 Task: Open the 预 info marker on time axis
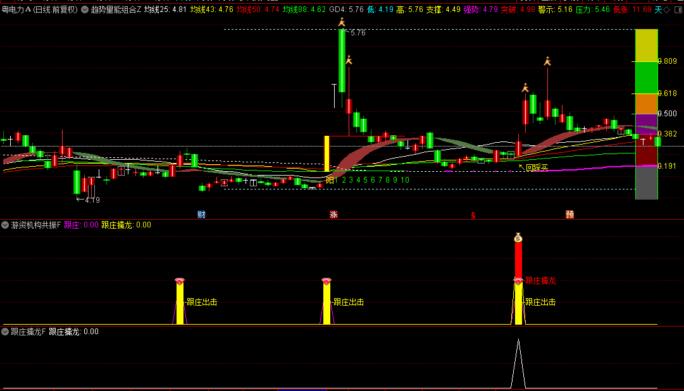coord(569,215)
